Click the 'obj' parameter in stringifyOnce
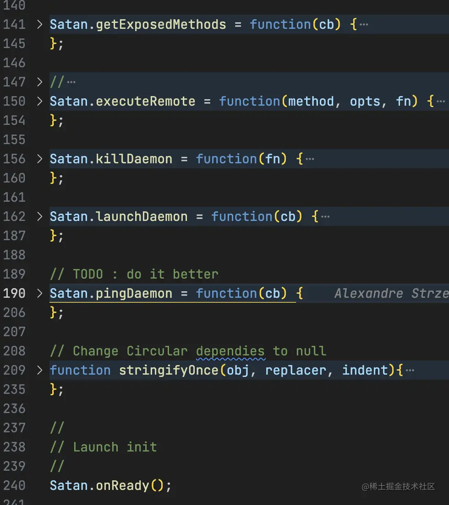 (238, 371)
